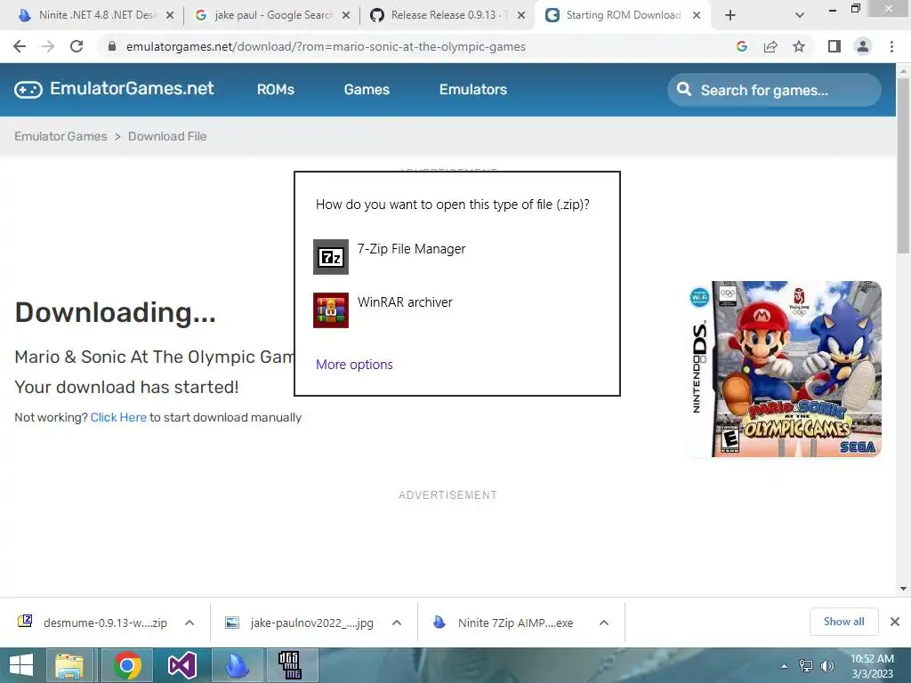This screenshot has height=683, width=911.
Task: Click the More options link
Action: (x=354, y=364)
